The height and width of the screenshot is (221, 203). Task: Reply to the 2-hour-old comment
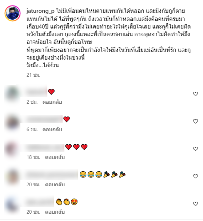tap(52, 102)
